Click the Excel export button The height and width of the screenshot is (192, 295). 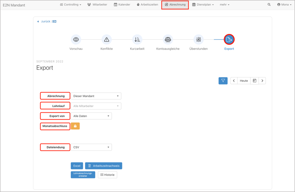(77, 166)
